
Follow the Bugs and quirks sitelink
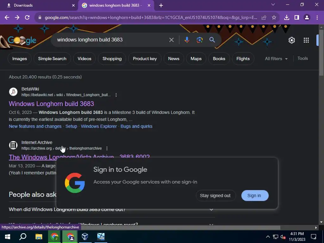[x=136, y=126]
